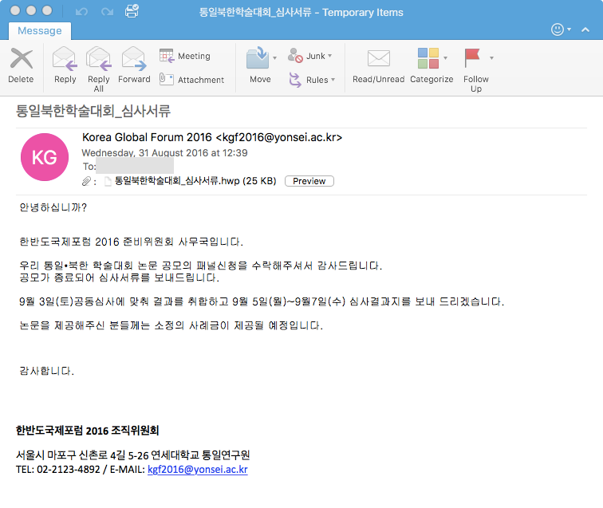This screenshot has width=603, height=508.
Task: Open the smiley feedback menu
Action: pos(562,30)
